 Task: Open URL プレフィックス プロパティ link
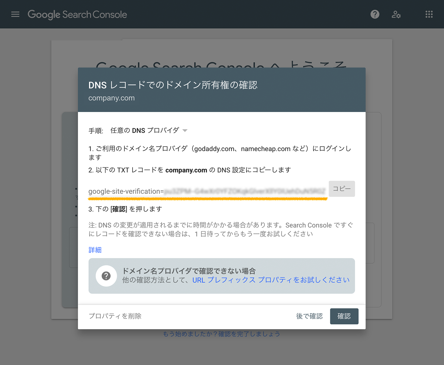click(271, 280)
